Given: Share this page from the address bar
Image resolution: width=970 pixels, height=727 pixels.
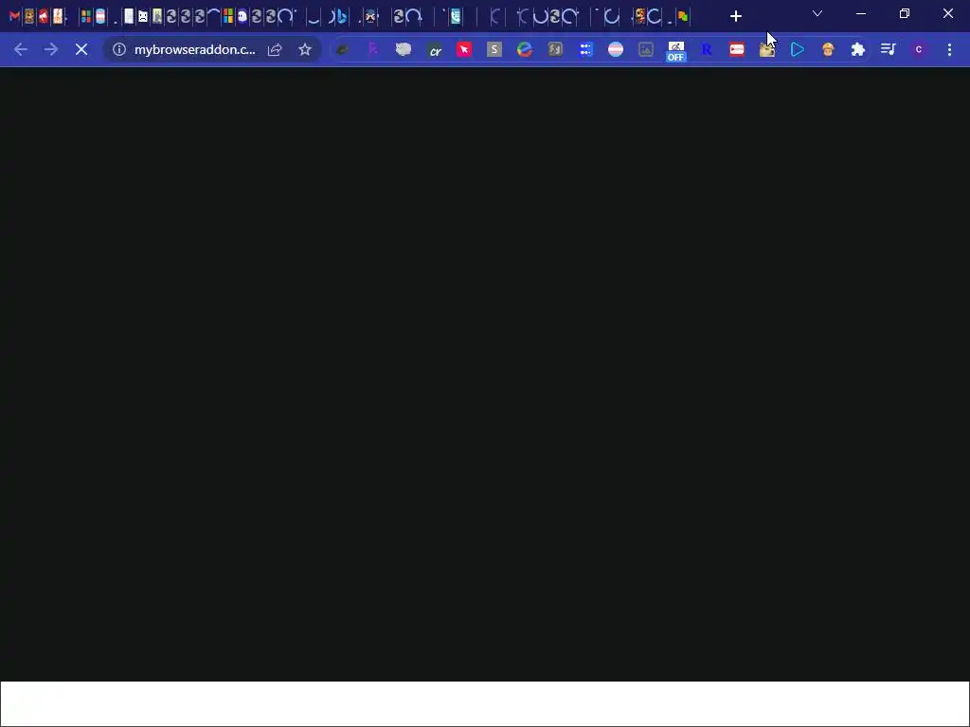Looking at the screenshot, I should point(275,49).
